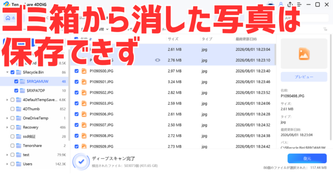333x175 pixels.
Task: Click the ssd検証 folder icon
Action: tap(19, 136)
